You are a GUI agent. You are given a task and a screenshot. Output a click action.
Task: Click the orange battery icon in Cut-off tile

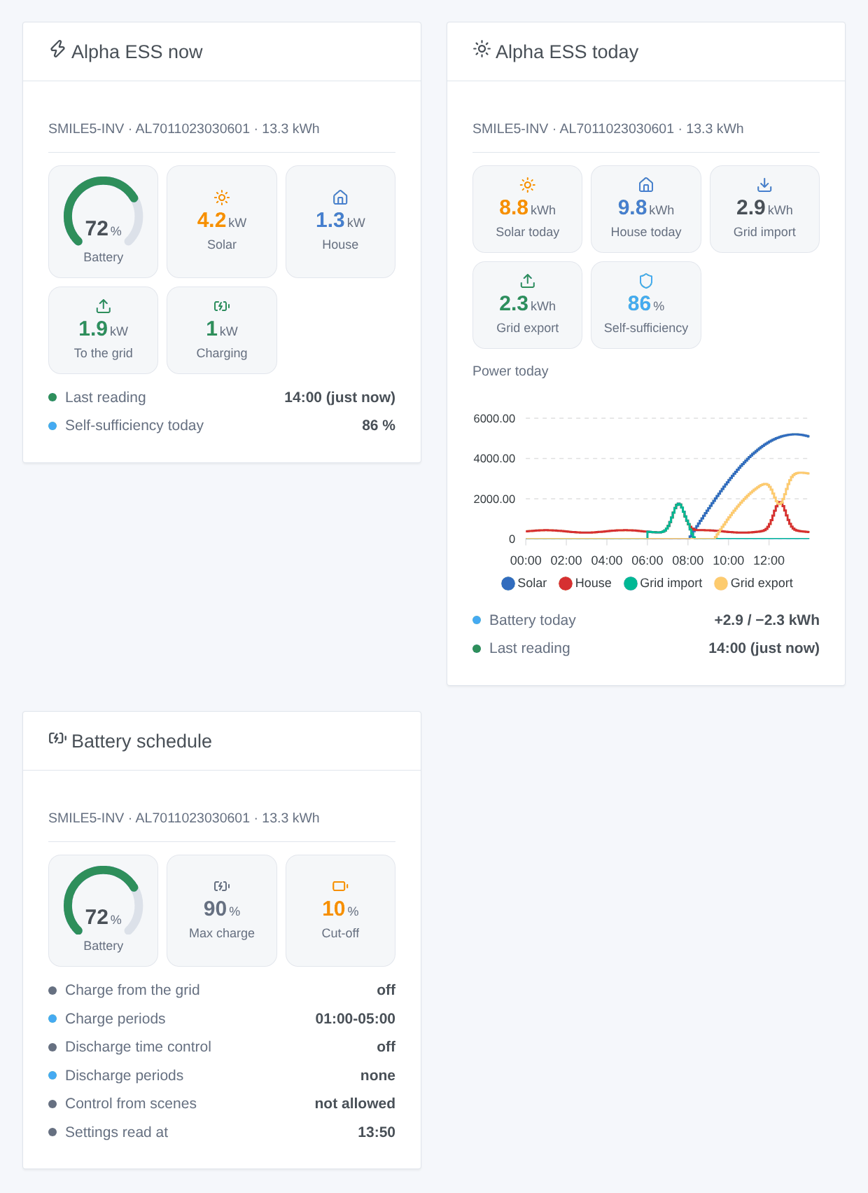(x=340, y=886)
